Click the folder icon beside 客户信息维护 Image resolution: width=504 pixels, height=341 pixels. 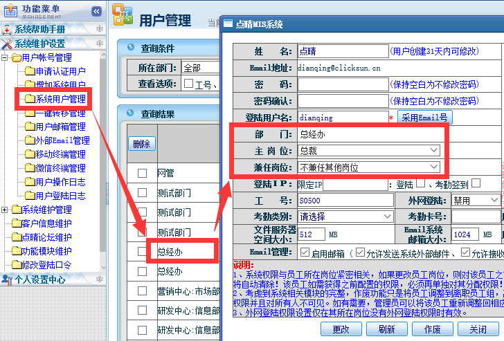click(x=15, y=223)
